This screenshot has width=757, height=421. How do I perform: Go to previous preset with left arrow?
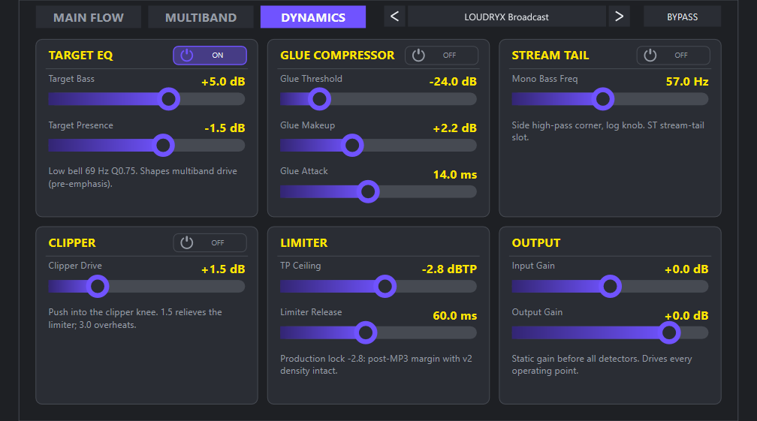[x=394, y=17]
